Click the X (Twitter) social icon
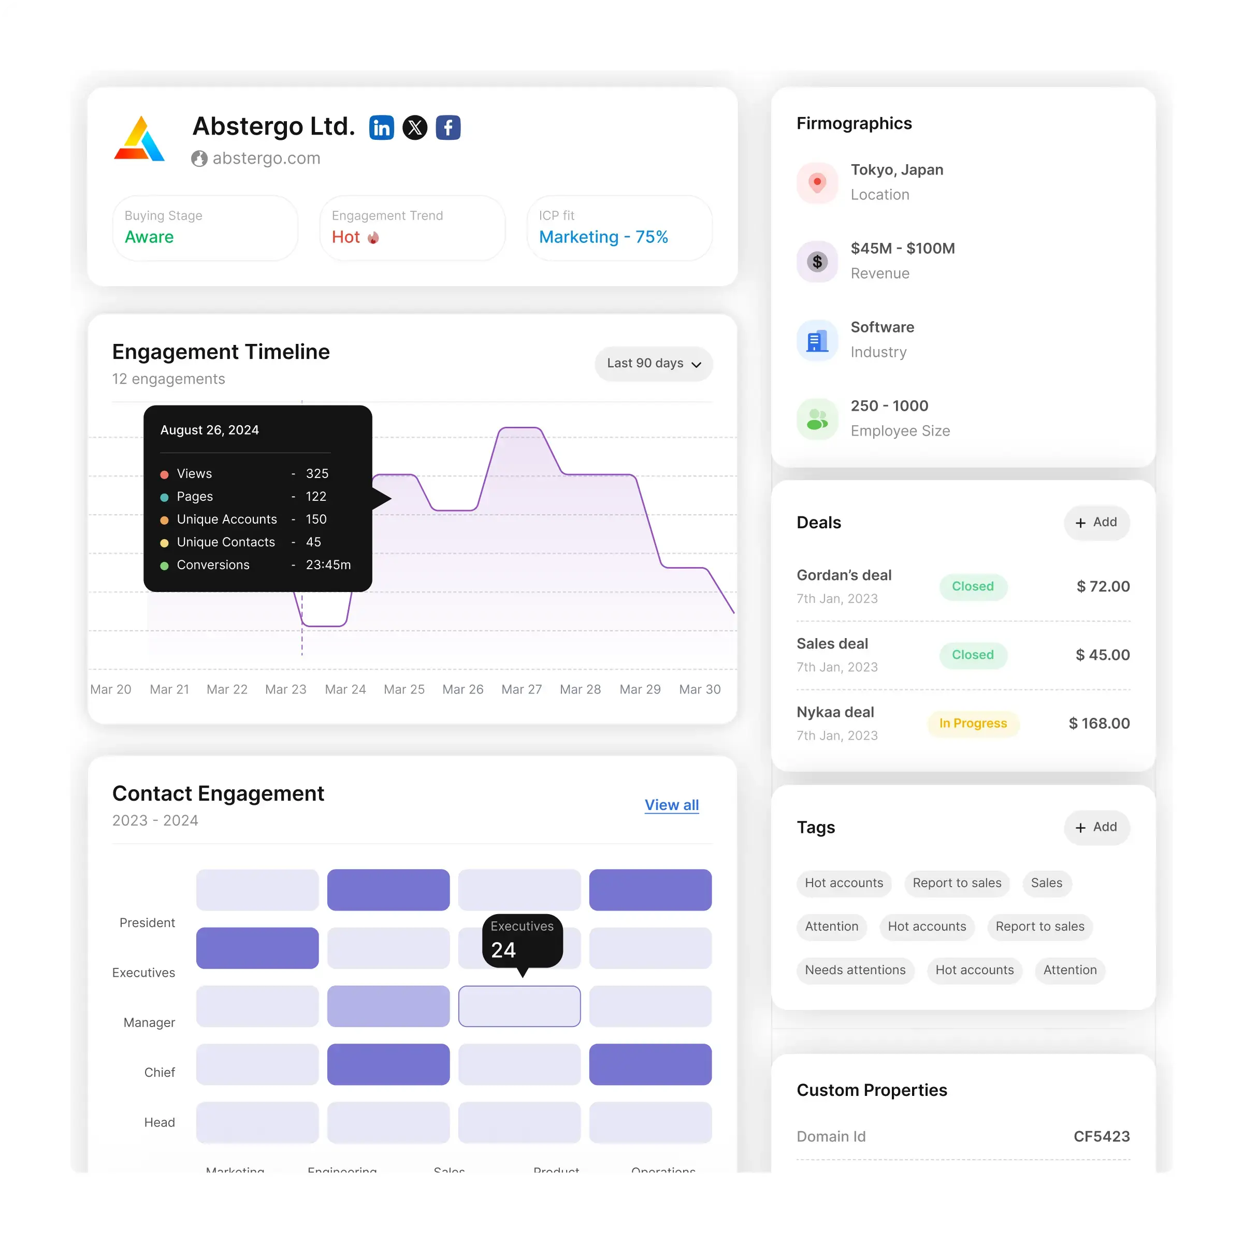 tap(415, 127)
